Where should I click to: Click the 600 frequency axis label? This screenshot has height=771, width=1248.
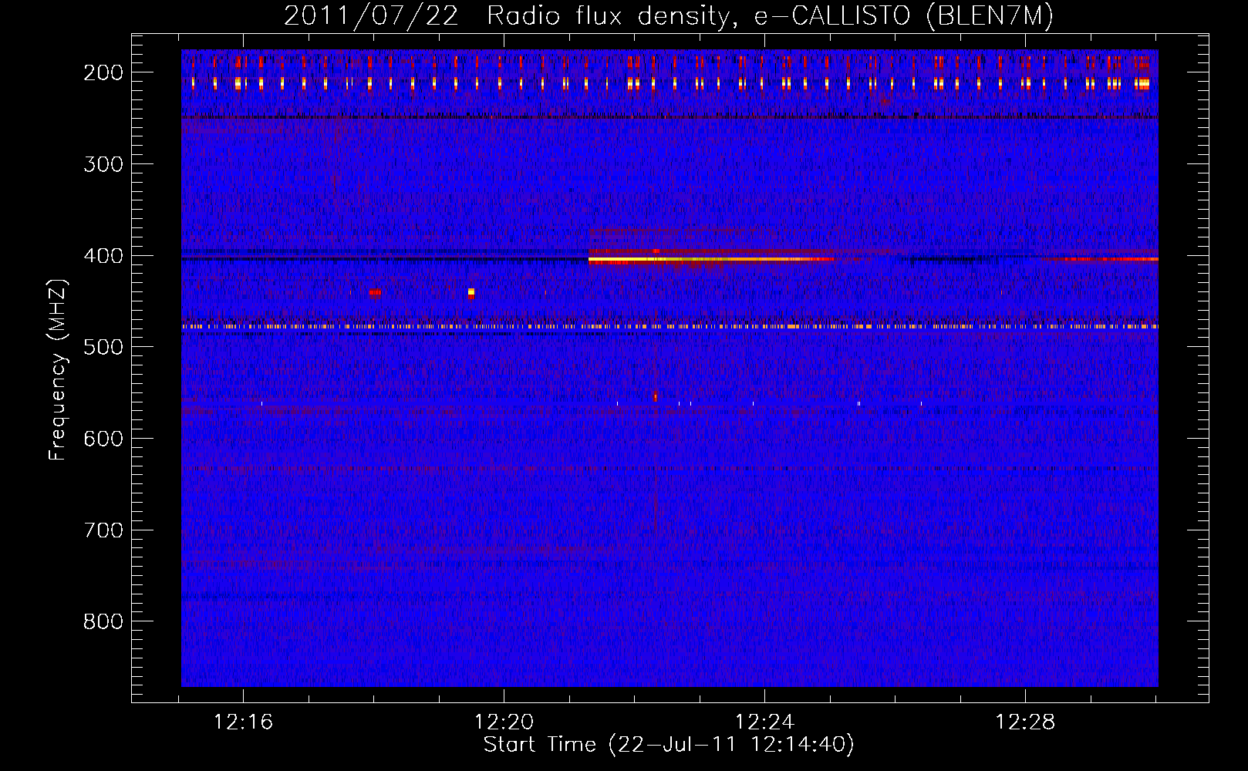[x=103, y=439]
